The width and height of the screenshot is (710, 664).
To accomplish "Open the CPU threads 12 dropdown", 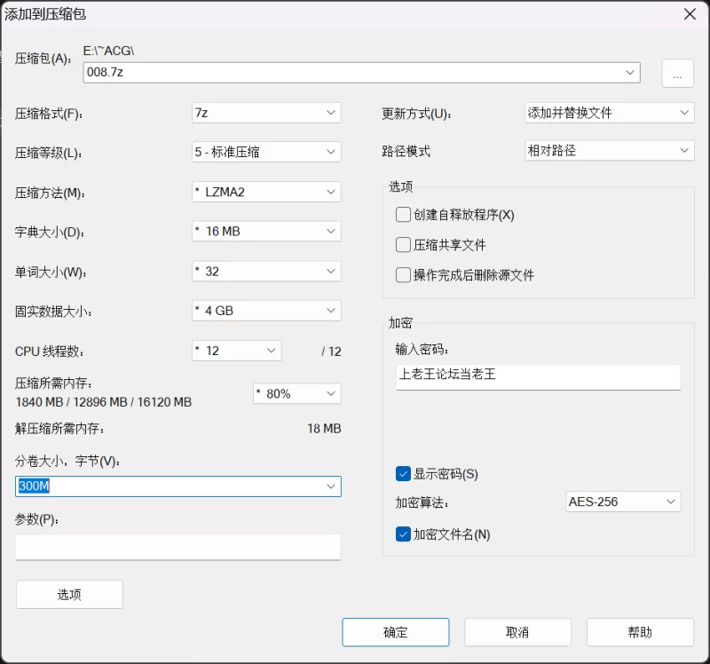I will coord(236,351).
